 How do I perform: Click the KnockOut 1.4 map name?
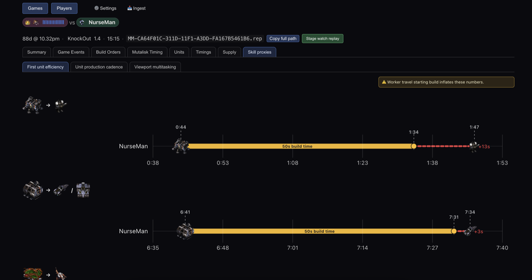(84, 39)
